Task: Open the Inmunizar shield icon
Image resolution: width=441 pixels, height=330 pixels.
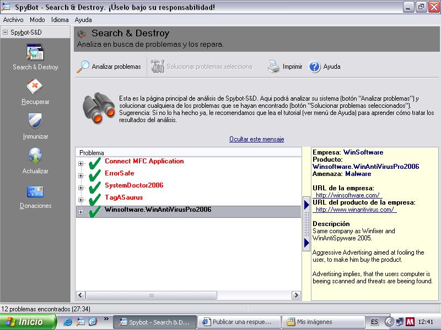Action: pos(35,121)
